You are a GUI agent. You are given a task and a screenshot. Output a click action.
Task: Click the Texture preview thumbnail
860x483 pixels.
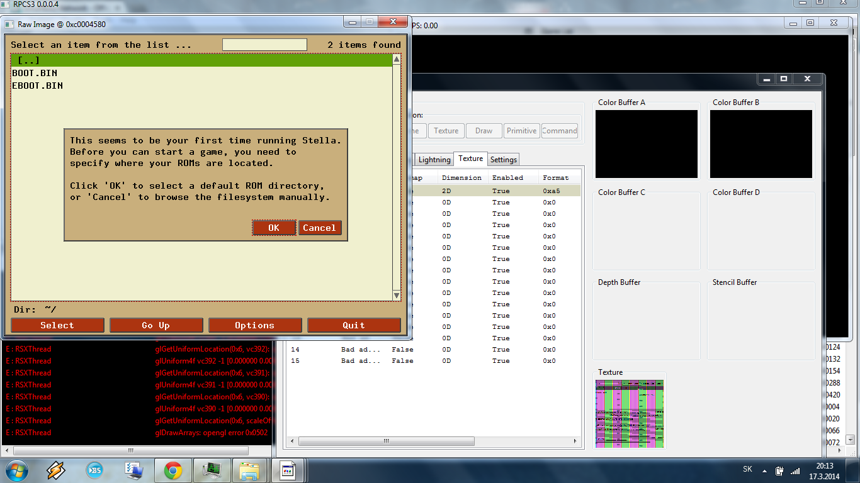[630, 414]
